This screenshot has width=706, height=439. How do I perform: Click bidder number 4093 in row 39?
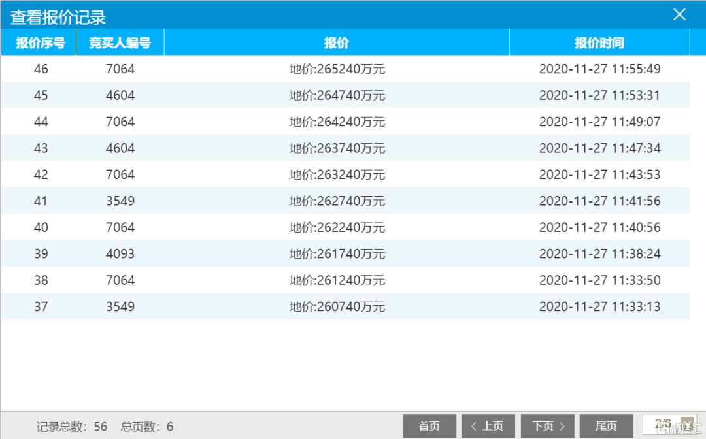(120, 253)
